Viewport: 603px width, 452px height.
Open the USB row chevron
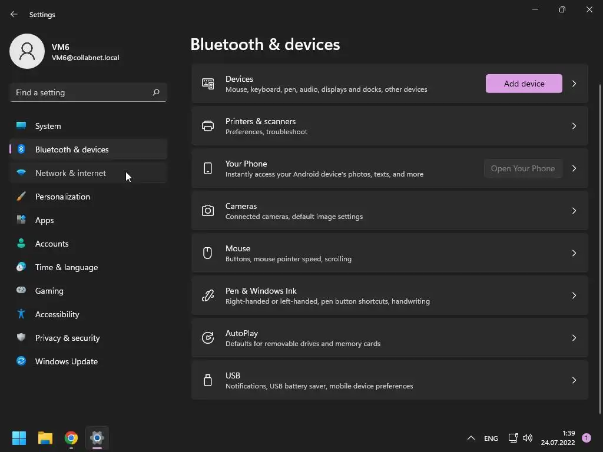coord(574,380)
